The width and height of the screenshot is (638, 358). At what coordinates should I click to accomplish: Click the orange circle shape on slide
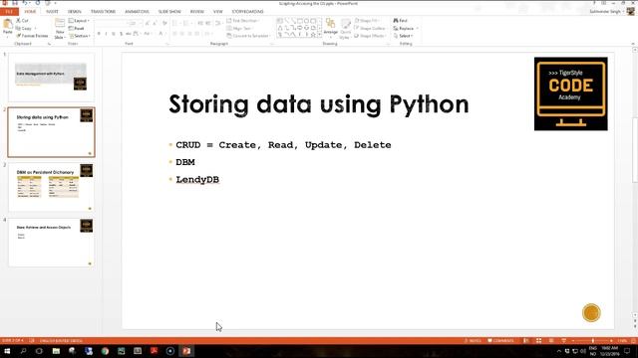pos(591,312)
